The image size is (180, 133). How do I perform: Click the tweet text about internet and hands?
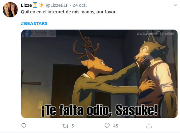(69, 12)
